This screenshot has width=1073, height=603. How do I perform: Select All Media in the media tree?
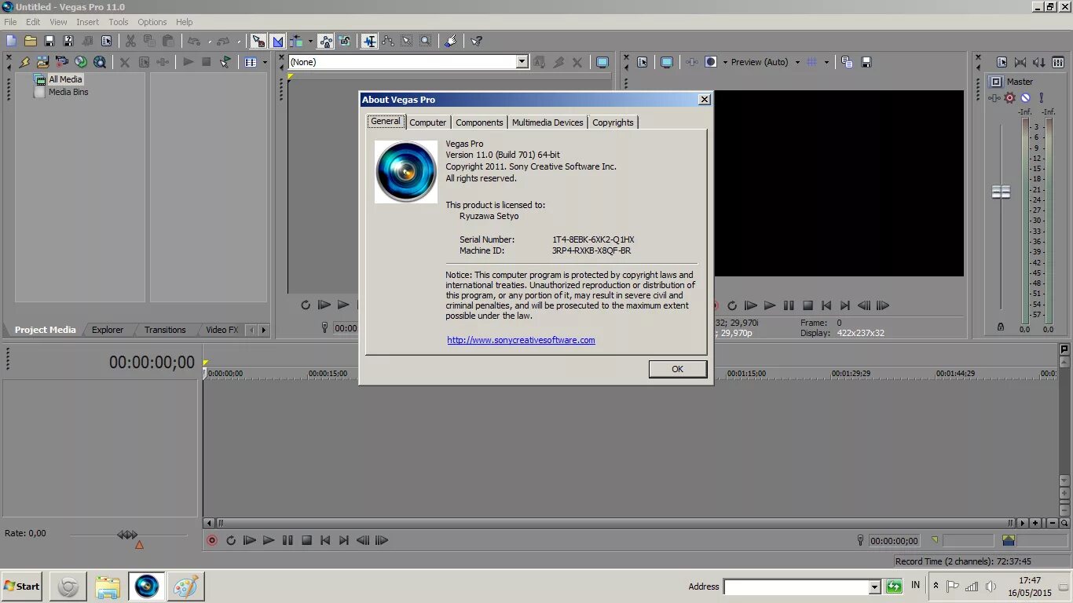[x=65, y=79]
